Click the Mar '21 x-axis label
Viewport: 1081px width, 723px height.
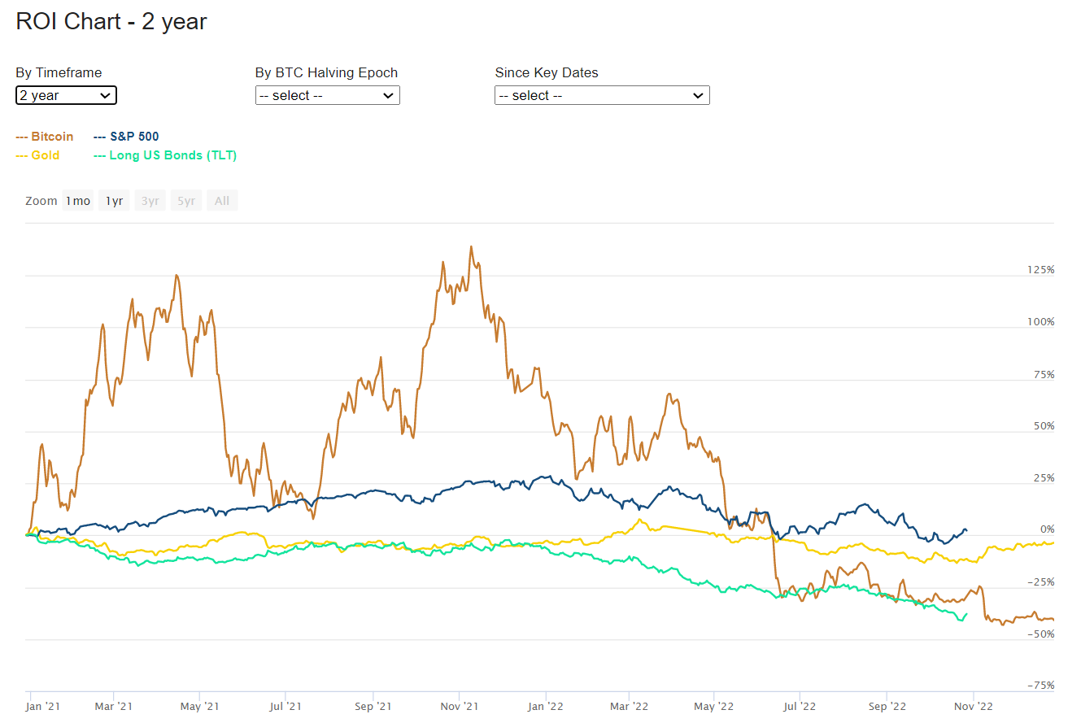point(114,707)
